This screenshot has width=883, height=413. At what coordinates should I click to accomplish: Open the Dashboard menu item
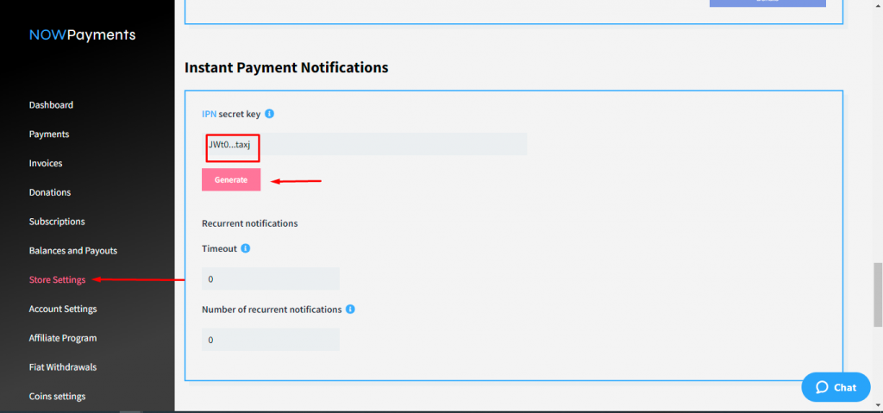click(51, 105)
